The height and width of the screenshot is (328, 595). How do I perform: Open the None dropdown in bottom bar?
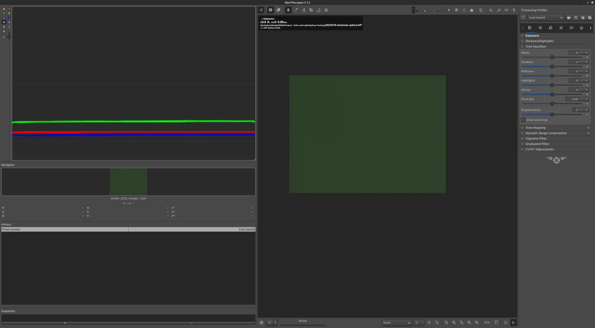(x=396, y=322)
